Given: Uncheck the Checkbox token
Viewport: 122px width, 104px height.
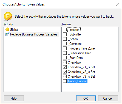Looking at the screenshot, I should point(65,62).
